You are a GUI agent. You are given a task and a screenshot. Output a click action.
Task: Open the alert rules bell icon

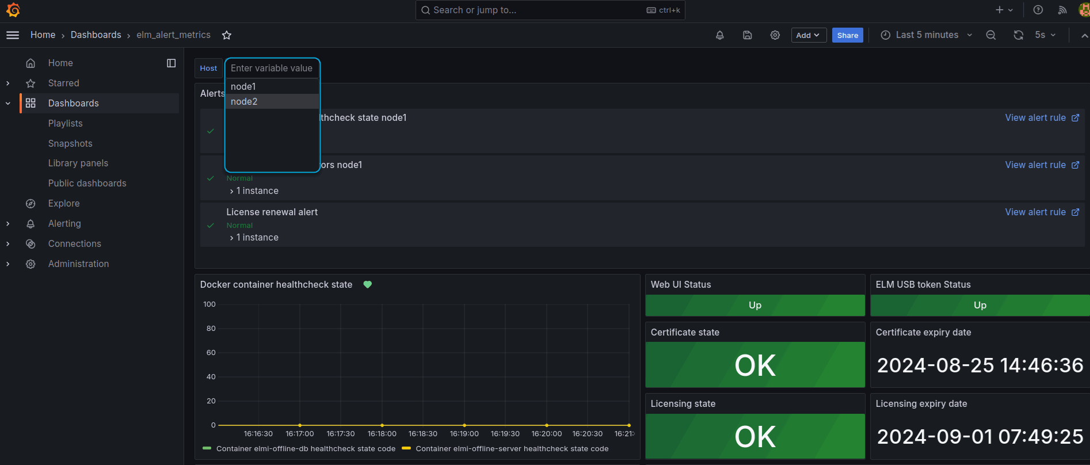pyautogui.click(x=720, y=35)
